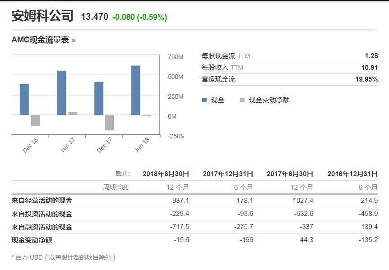
Task: Click the investing cash value -632.6
Action: pyautogui.click(x=304, y=214)
